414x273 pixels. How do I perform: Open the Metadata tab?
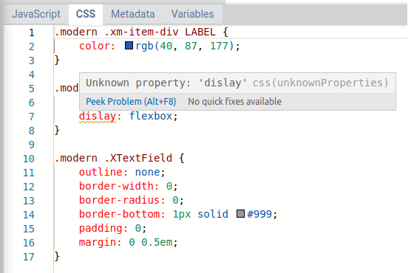coord(133,14)
